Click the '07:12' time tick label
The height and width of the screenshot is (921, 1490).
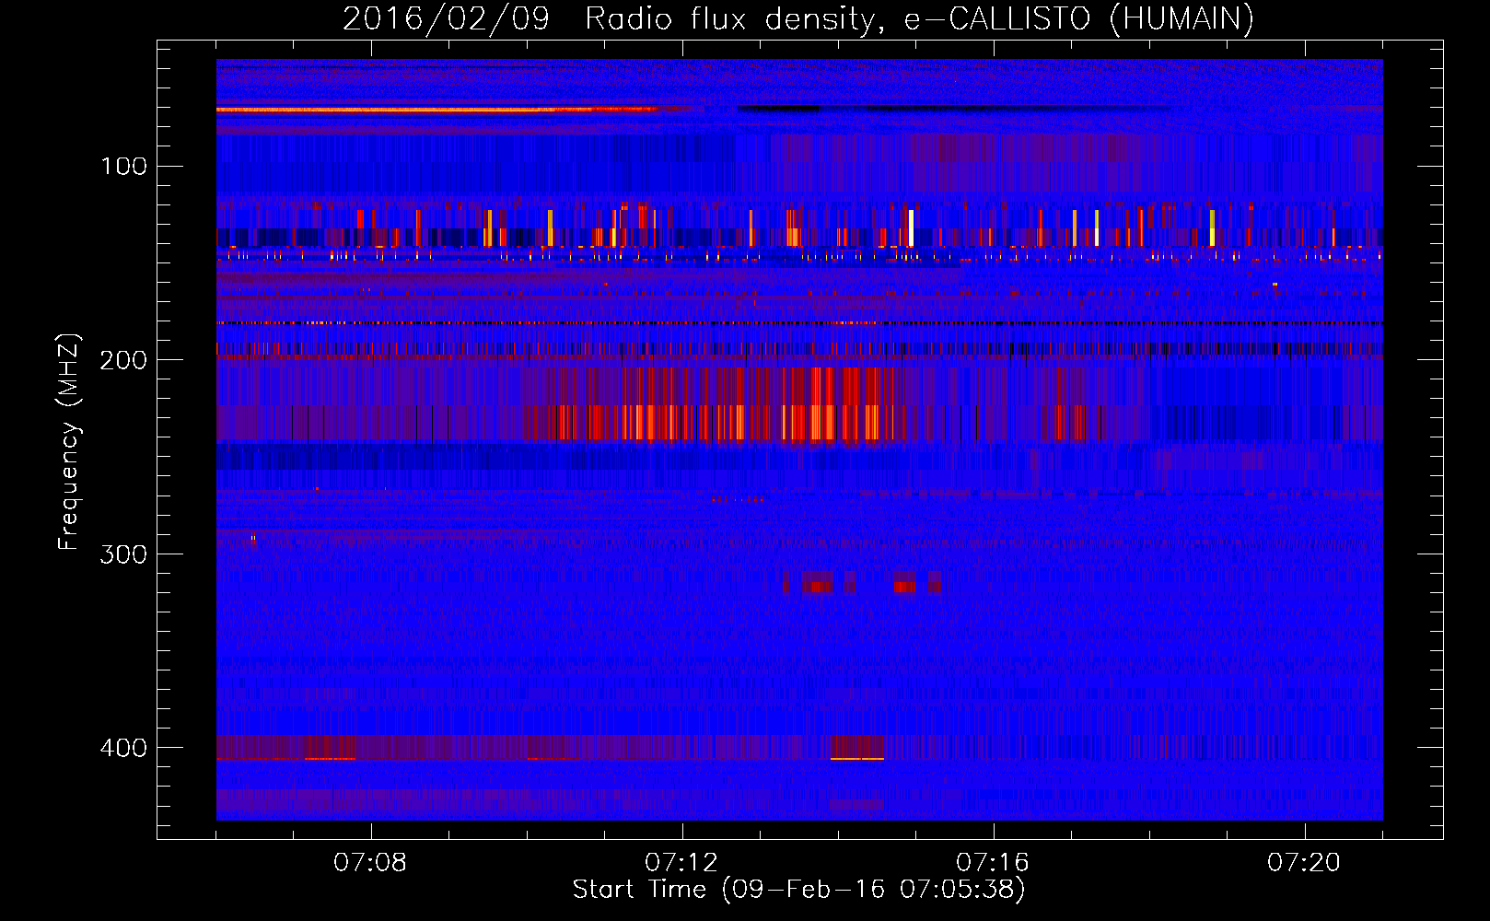681,863
